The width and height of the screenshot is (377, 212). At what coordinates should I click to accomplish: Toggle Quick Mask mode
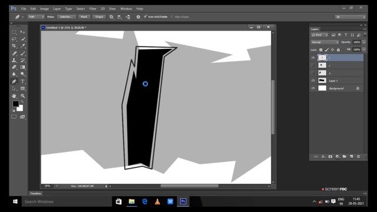click(14, 117)
